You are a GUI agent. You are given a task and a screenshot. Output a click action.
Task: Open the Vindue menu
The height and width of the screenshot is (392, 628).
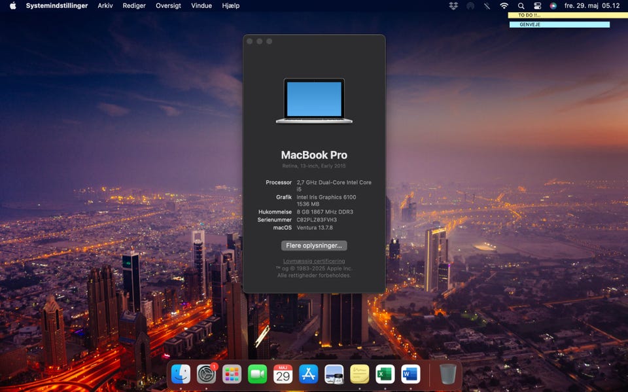click(201, 6)
